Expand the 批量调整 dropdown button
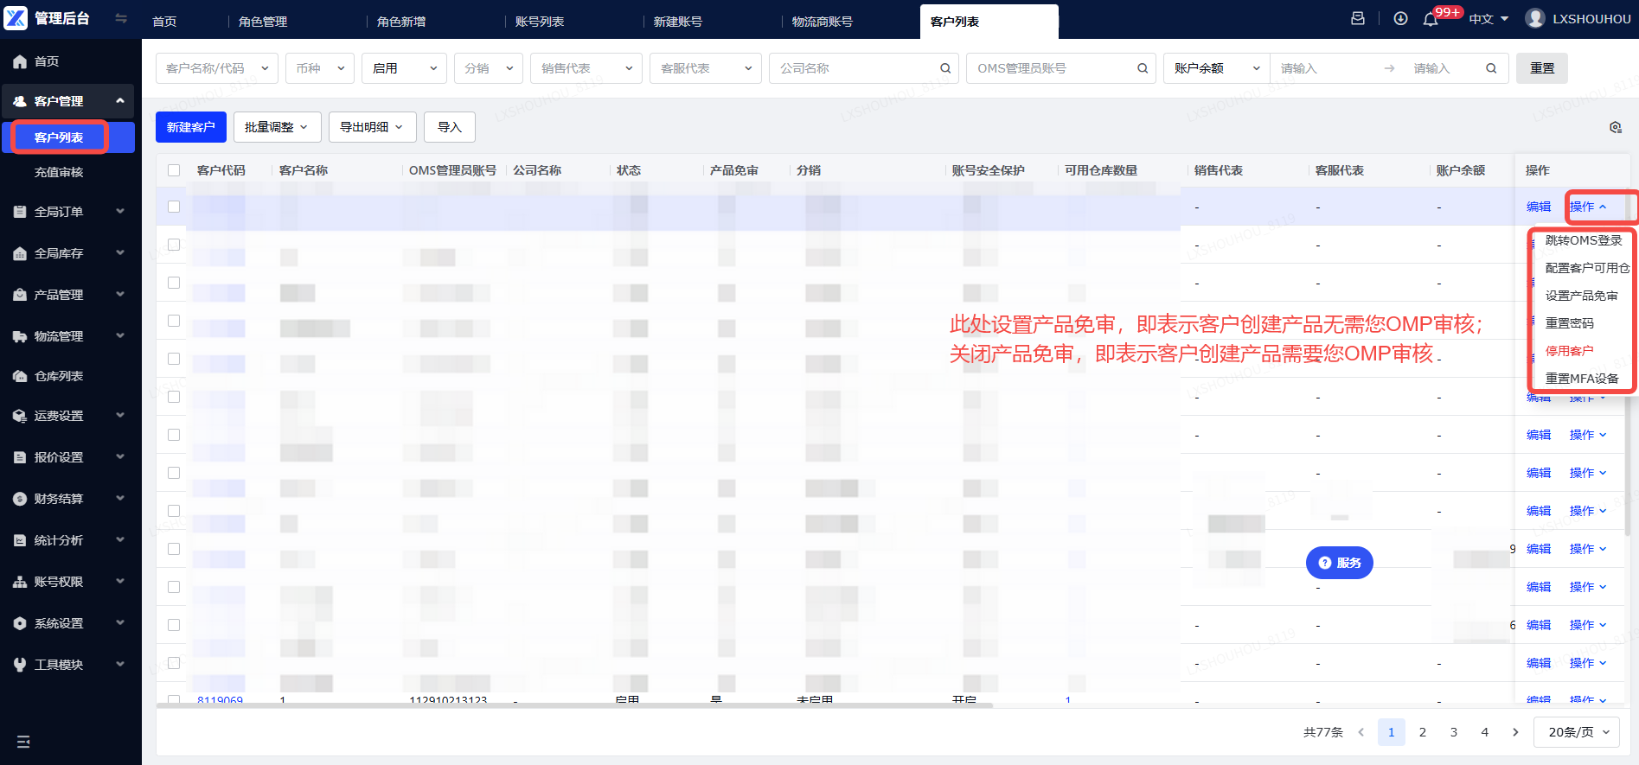 278,127
